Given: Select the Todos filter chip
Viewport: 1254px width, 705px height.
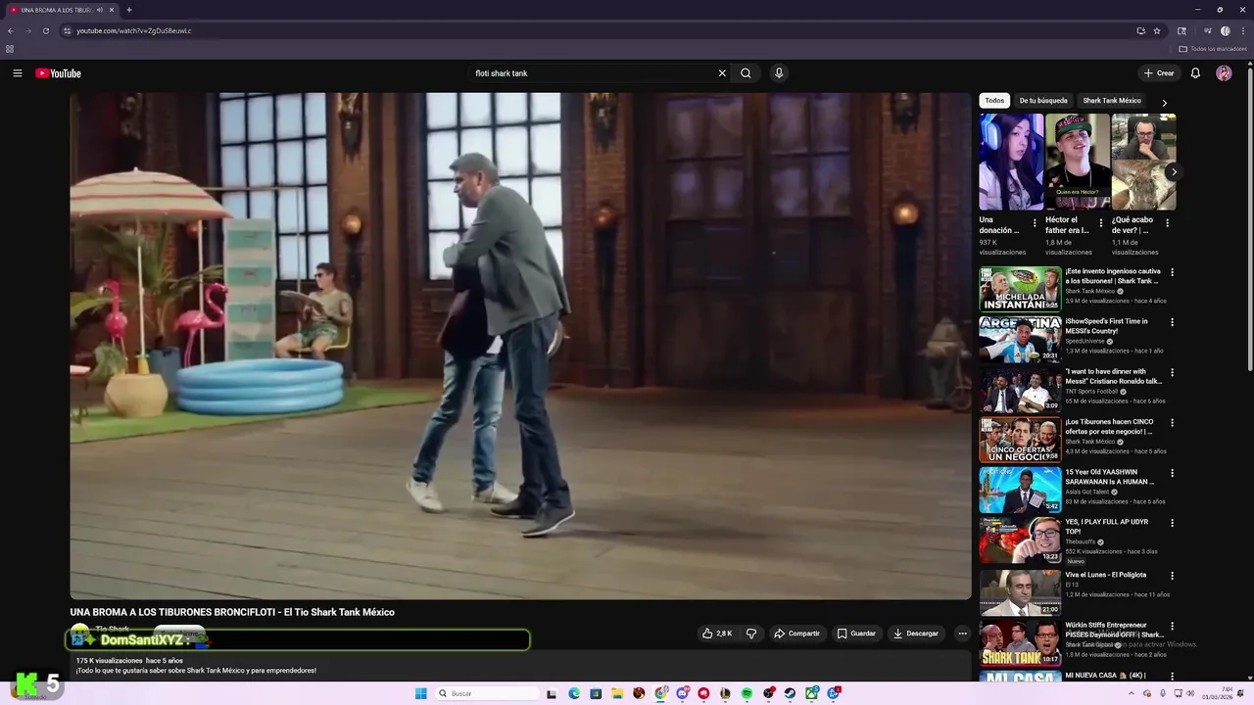Looking at the screenshot, I should (x=994, y=101).
